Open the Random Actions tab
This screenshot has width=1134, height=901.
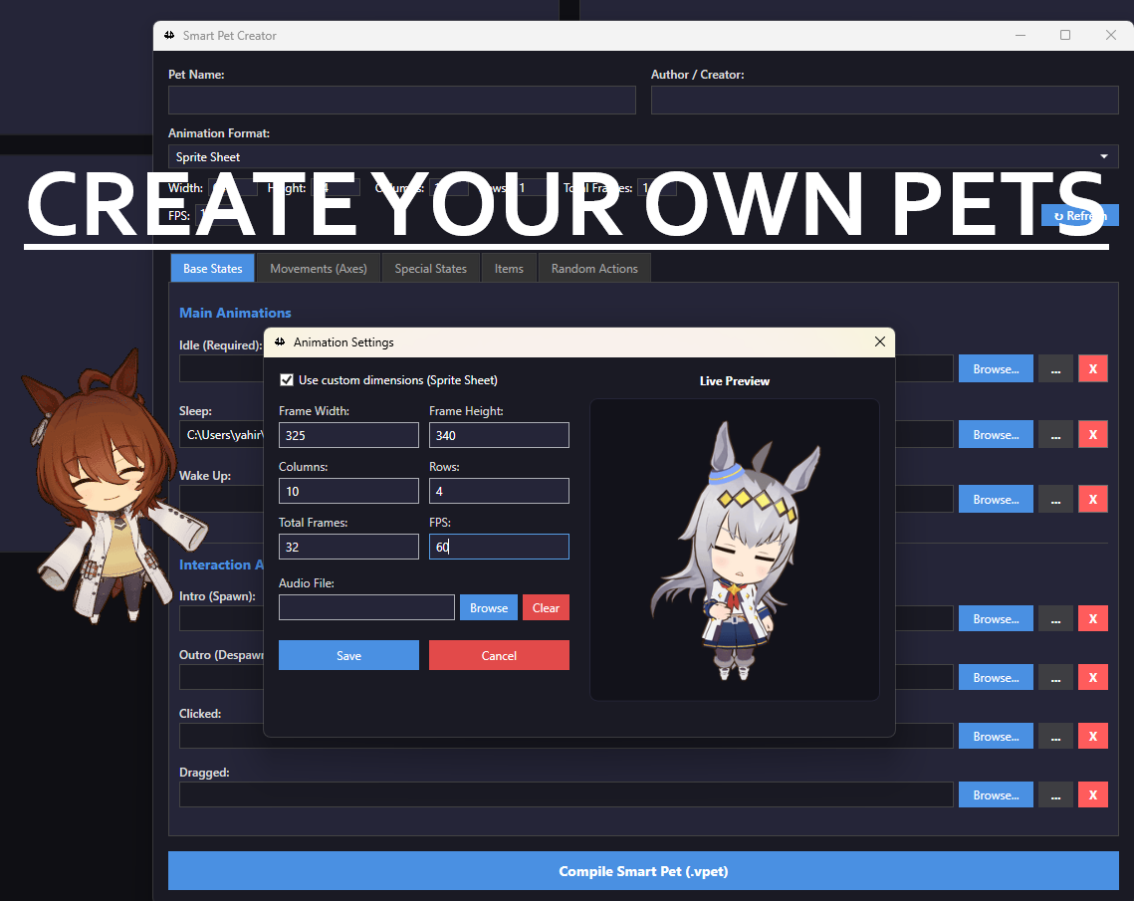click(594, 268)
